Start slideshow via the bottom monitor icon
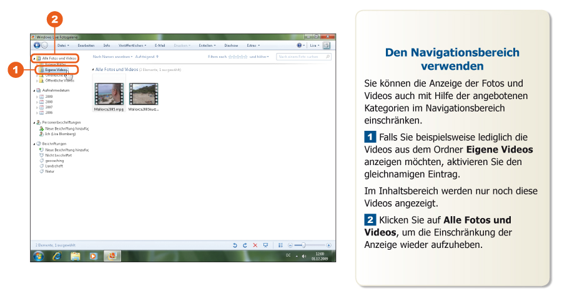Image resolution: width=562 pixels, height=299 pixels. click(x=265, y=245)
